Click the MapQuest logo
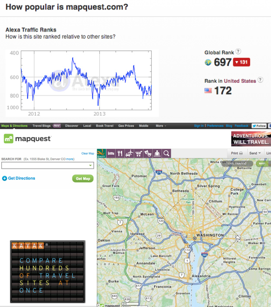Image resolution: width=271 pixels, height=307 pixels. click(x=27, y=139)
